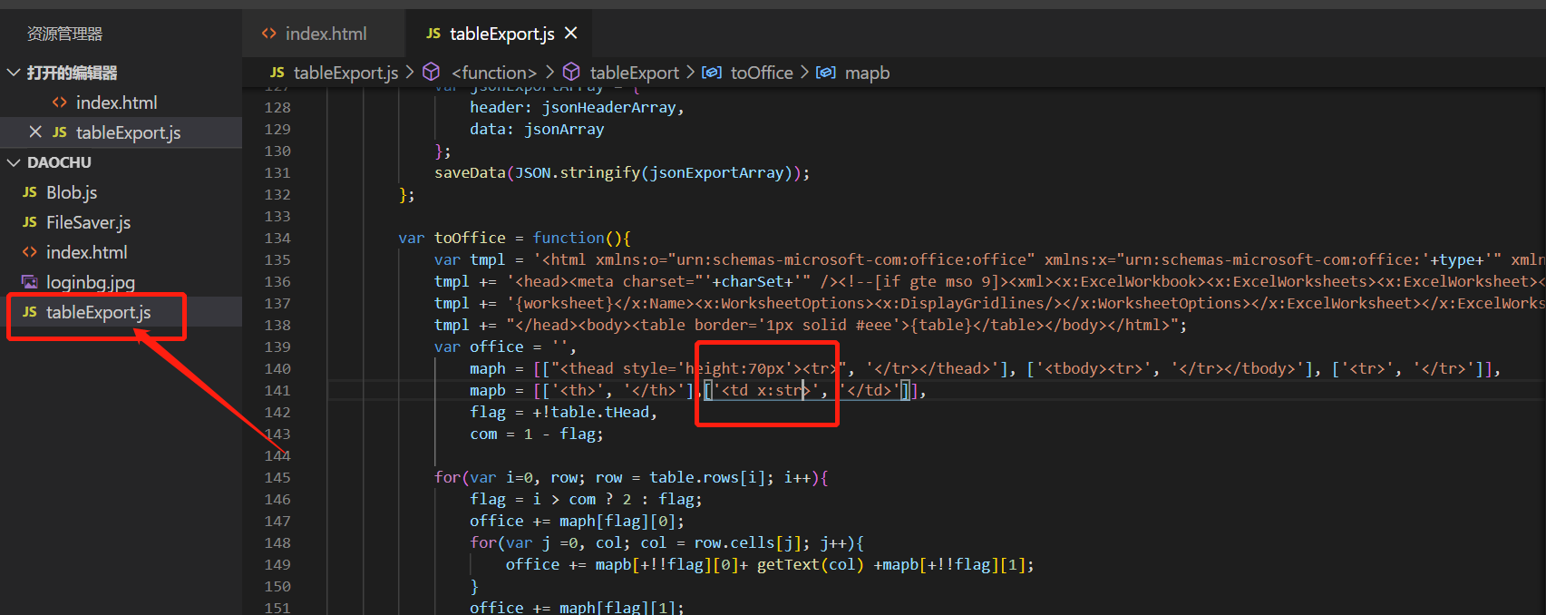Click the variable icon before toOffice breadcrumb
The height and width of the screenshot is (615, 1546).
(x=712, y=72)
